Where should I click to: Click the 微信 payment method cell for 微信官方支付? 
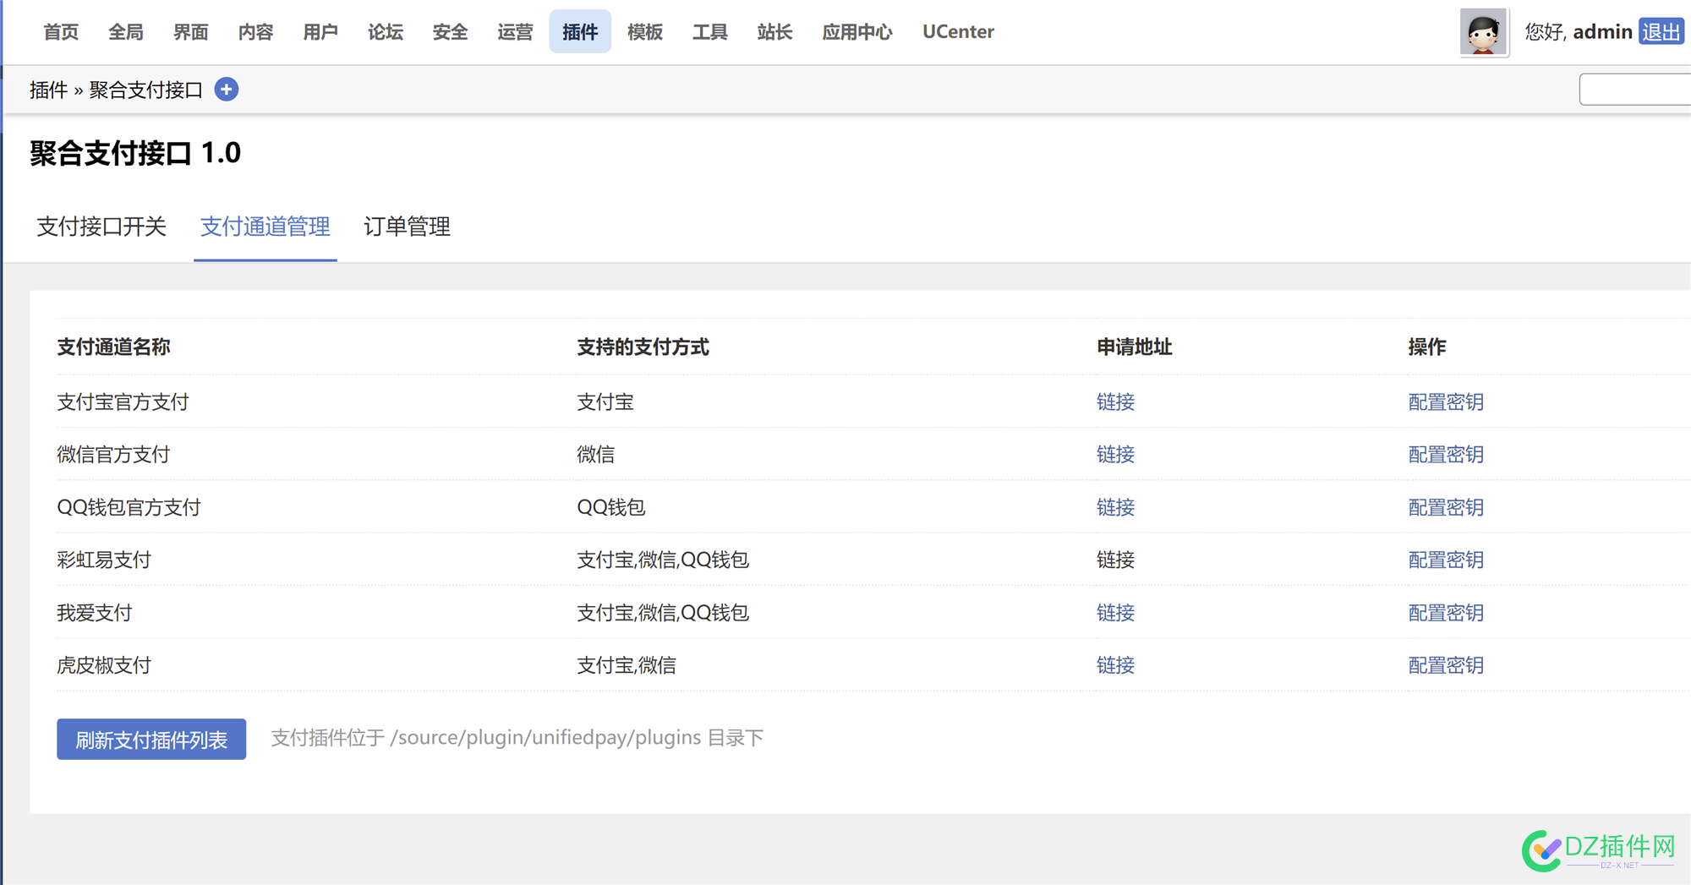coord(596,455)
